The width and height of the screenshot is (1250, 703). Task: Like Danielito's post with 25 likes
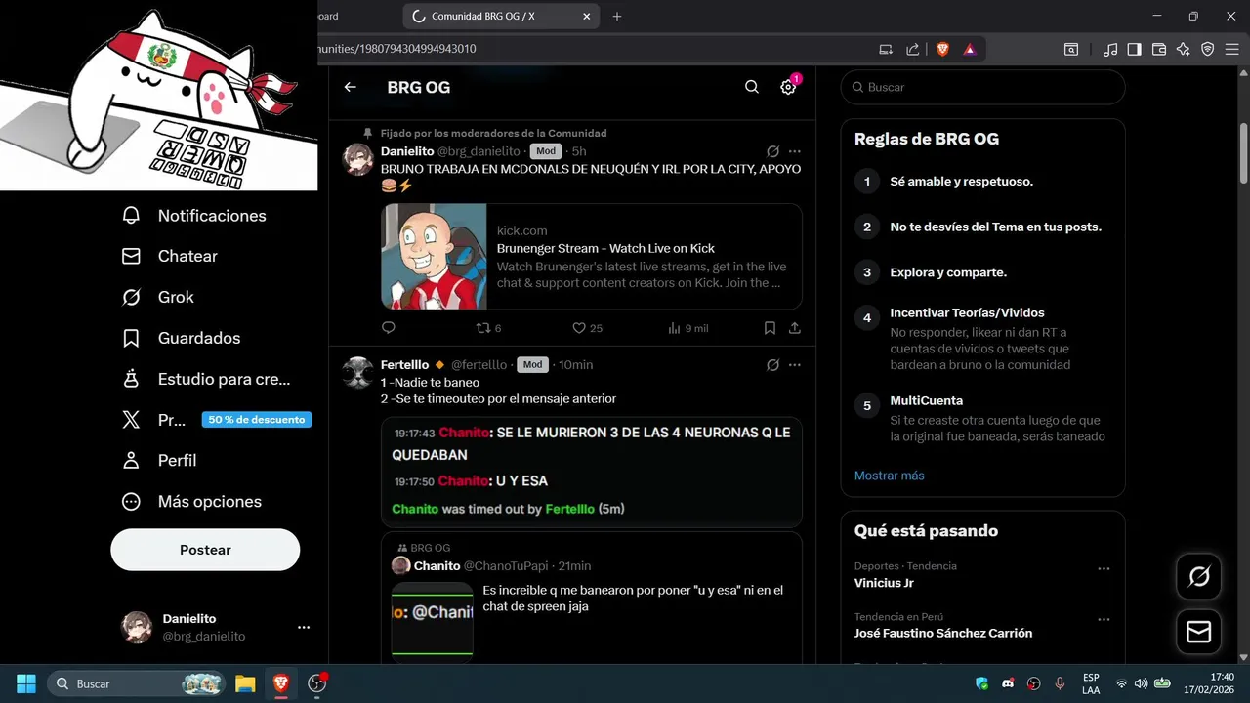pyautogui.click(x=587, y=328)
